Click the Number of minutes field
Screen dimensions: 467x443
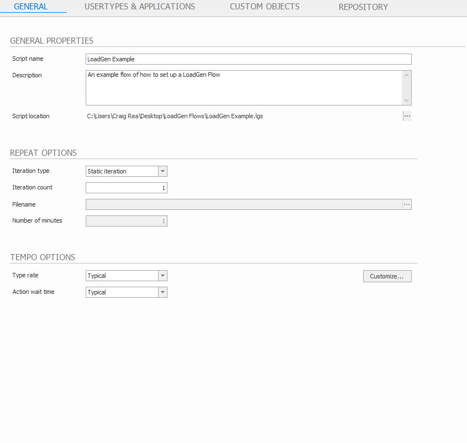126,221
